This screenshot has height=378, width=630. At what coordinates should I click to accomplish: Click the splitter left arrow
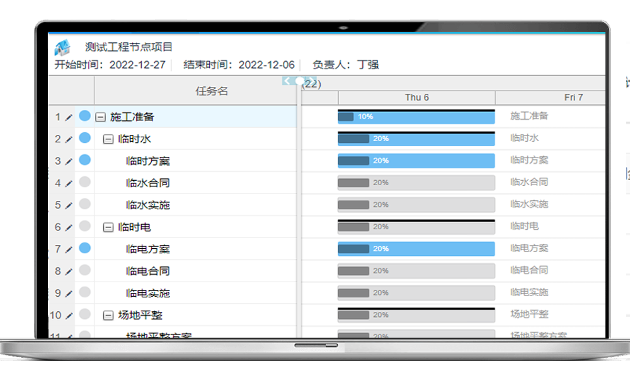[x=287, y=81]
